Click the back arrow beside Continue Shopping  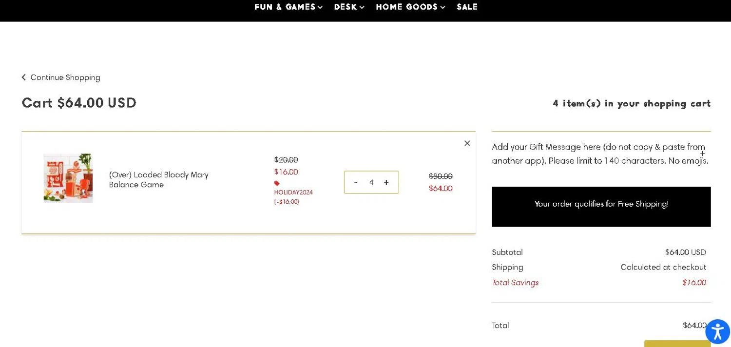pos(23,77)
